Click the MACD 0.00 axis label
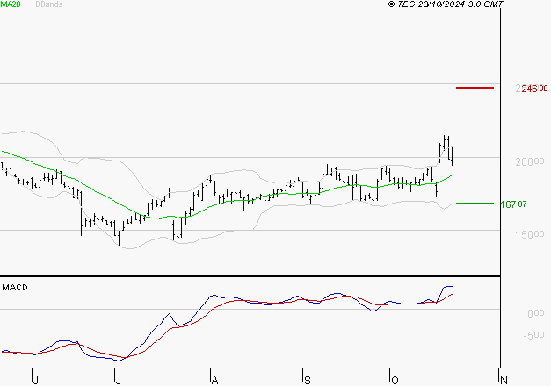The height and width of the screenshot is (386, 551). (536, 313)
